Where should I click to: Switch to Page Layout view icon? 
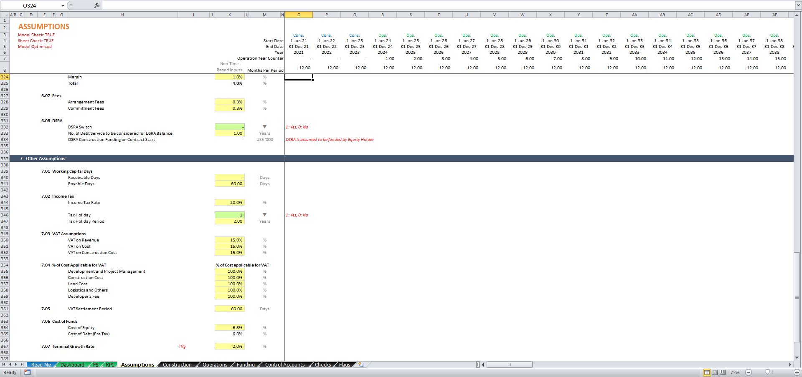[x=715, y=372]
